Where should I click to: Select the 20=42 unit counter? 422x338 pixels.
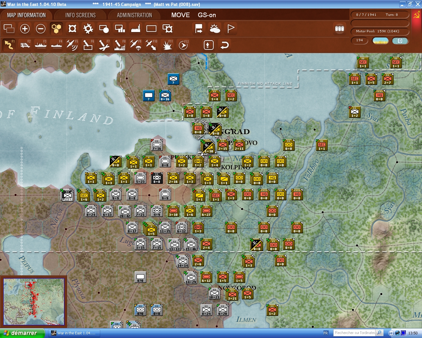click(125, 212)
